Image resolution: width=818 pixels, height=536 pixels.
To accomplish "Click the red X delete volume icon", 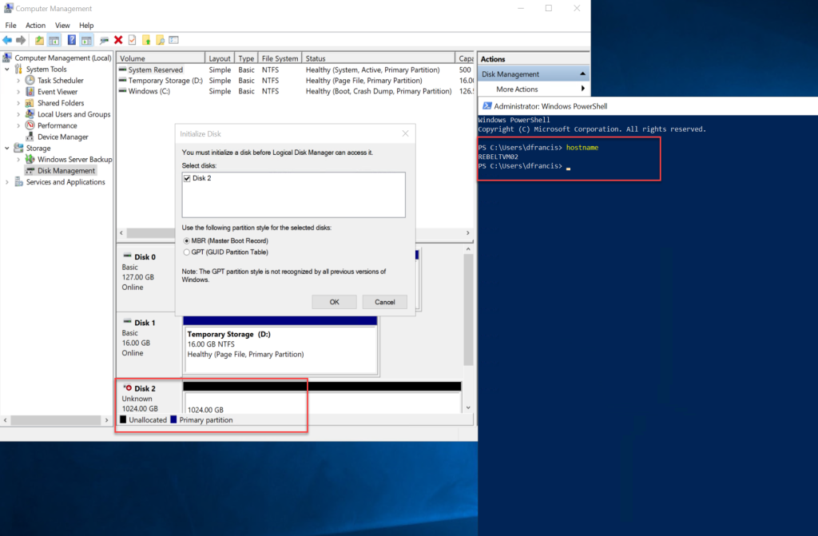I will pyautogui.click(x=118, y=40).
